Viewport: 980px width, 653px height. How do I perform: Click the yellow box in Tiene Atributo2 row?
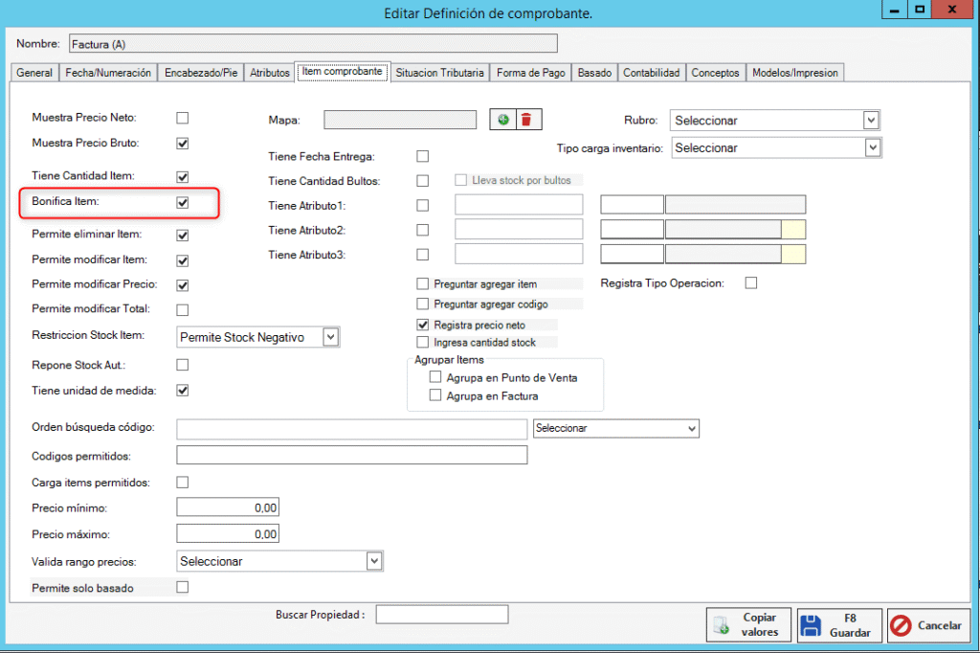pos(793,230)
